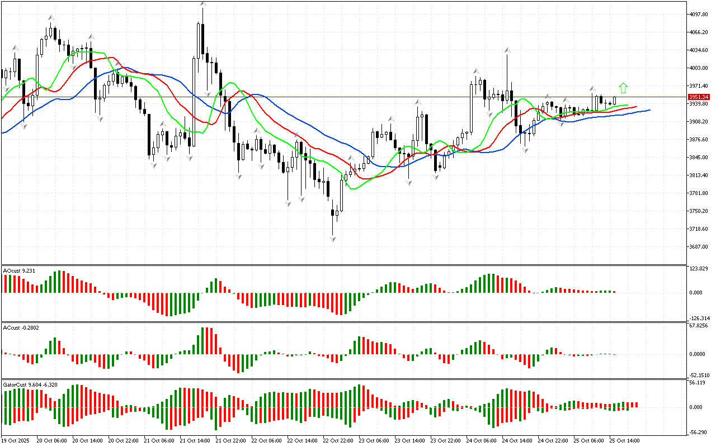Select the down-fractal marker below the chart's lowest candle

[x=333, y=239]
